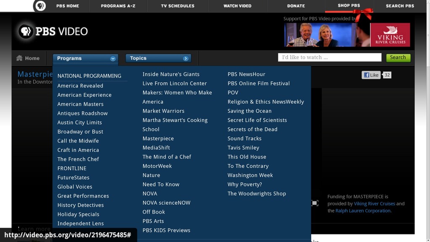Open Shop PBS in top navigation
Screen dimensions: 430x242
[x=349, y=5]
